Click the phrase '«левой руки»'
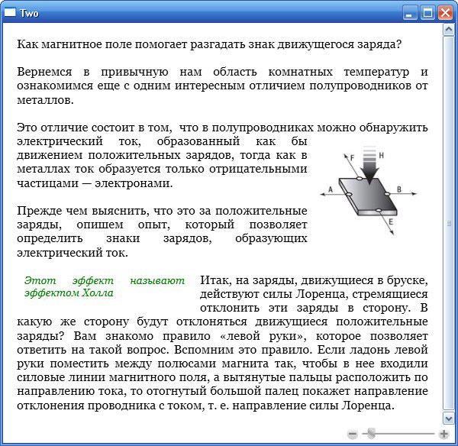Screen dimensions: 458x446 [263, 336]
